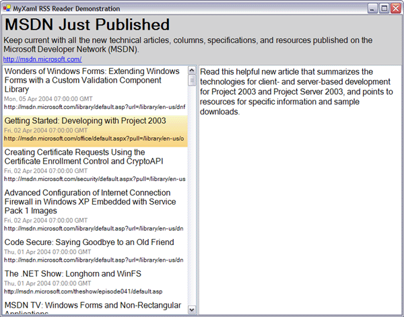Select Getting Started: Developing with Project 2003

(95, 131)
